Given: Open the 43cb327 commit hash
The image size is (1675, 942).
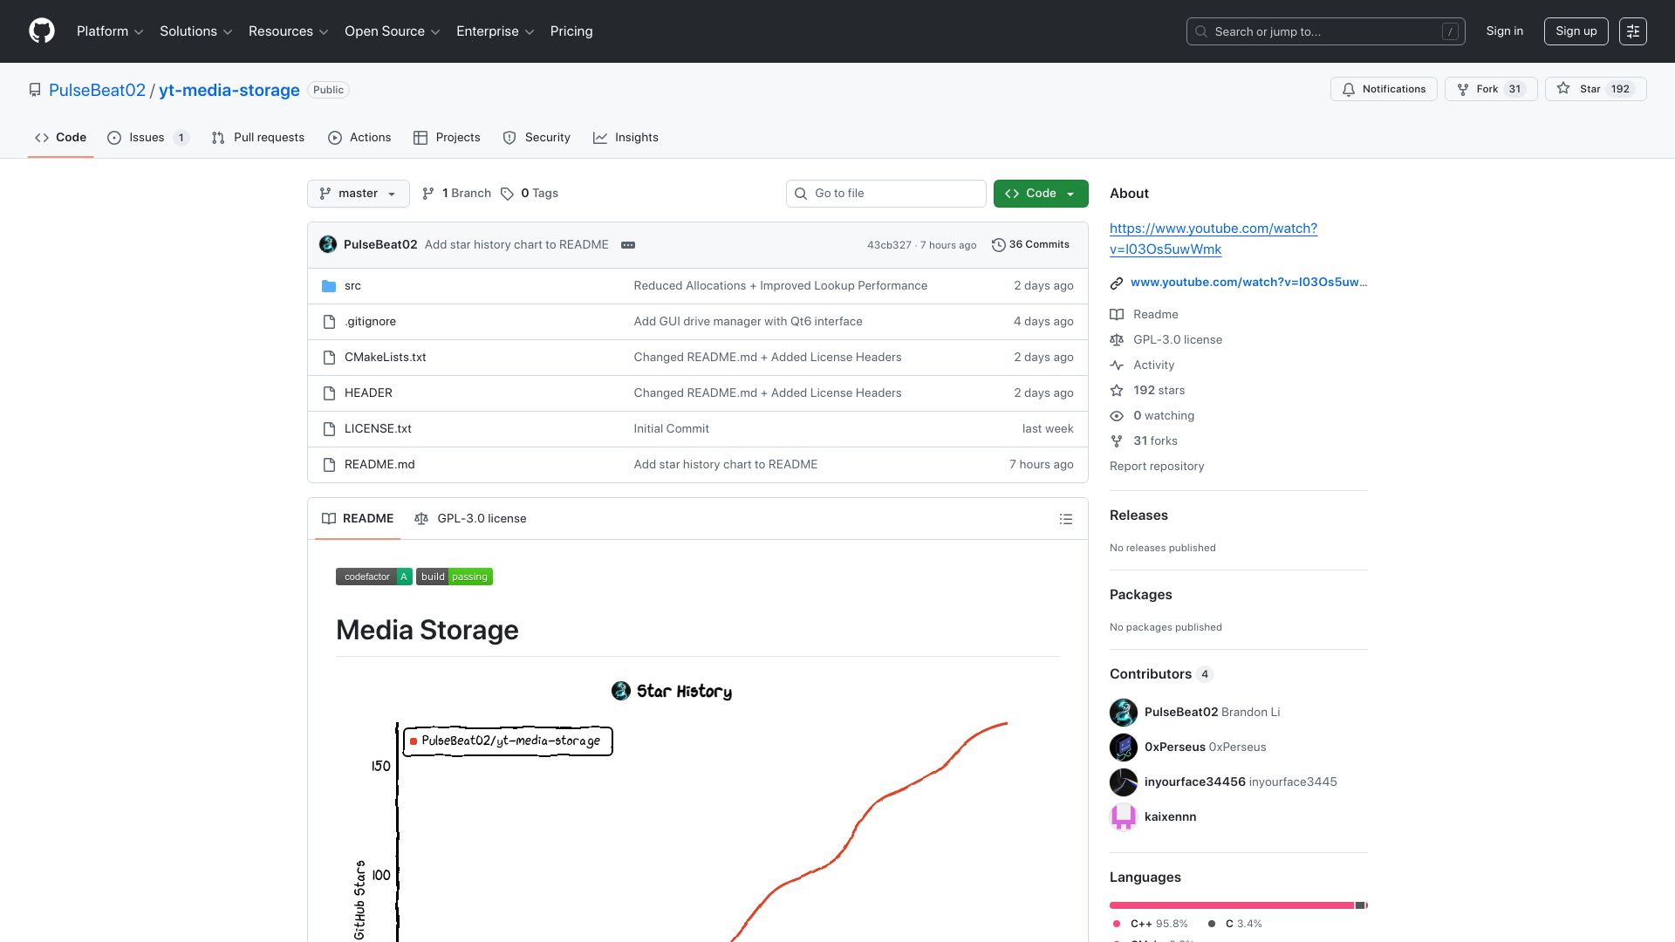Looking at the screenshot, I should [x=889, y=246].
